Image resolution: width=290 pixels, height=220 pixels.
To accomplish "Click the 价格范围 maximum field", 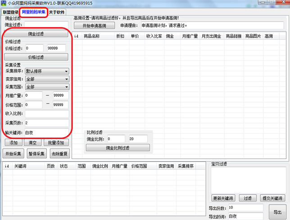I will pos(61,105).
